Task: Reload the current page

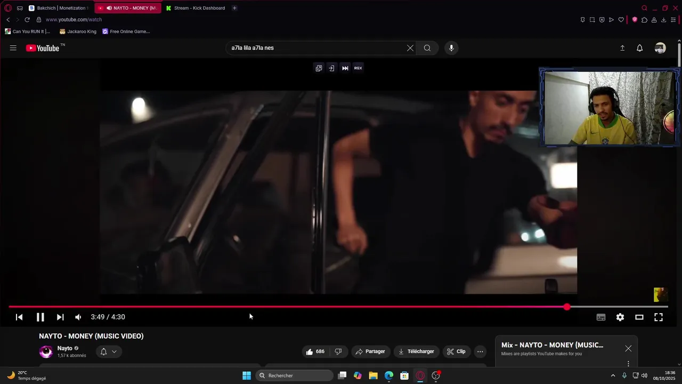Action: pyautogui.click(x=27, y=20)
